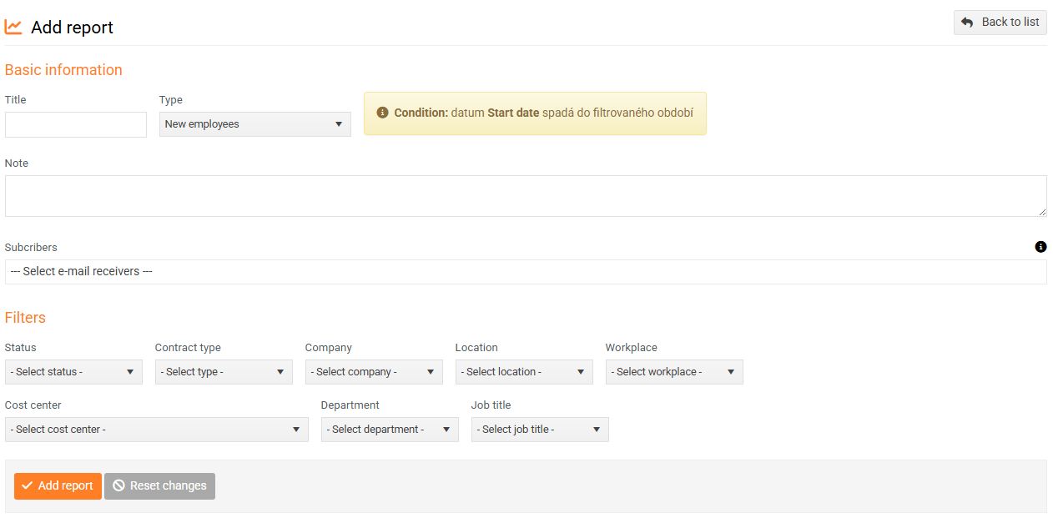The height and width of the screenshot is (518, 1053).
Task: Open the Cost center dropdown
Action: point(156,430)
